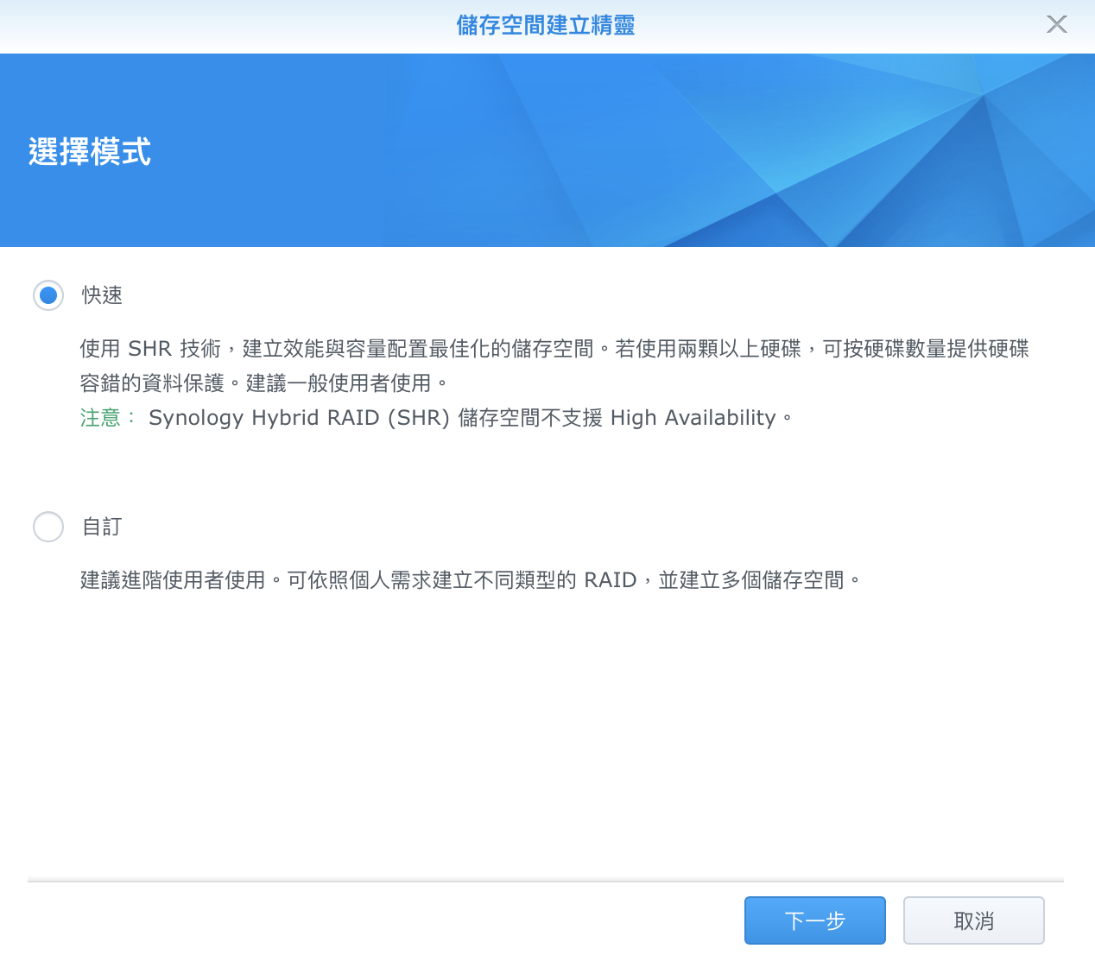Click the 可按硬碟數量提供硬碟 phrase

[x=926, y=349]
